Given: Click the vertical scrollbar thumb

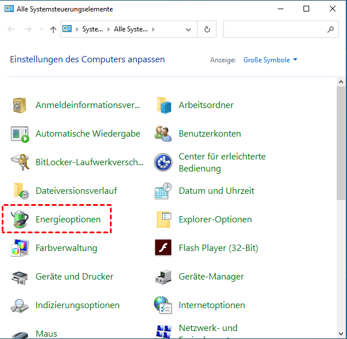Looking at the screenshot, I should [x=341, y=143].
